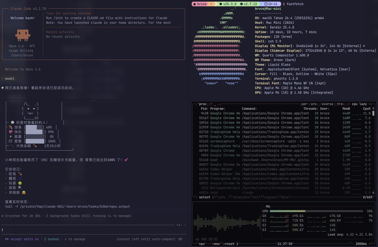Click the 2000ms update interval value

point(361,244)
